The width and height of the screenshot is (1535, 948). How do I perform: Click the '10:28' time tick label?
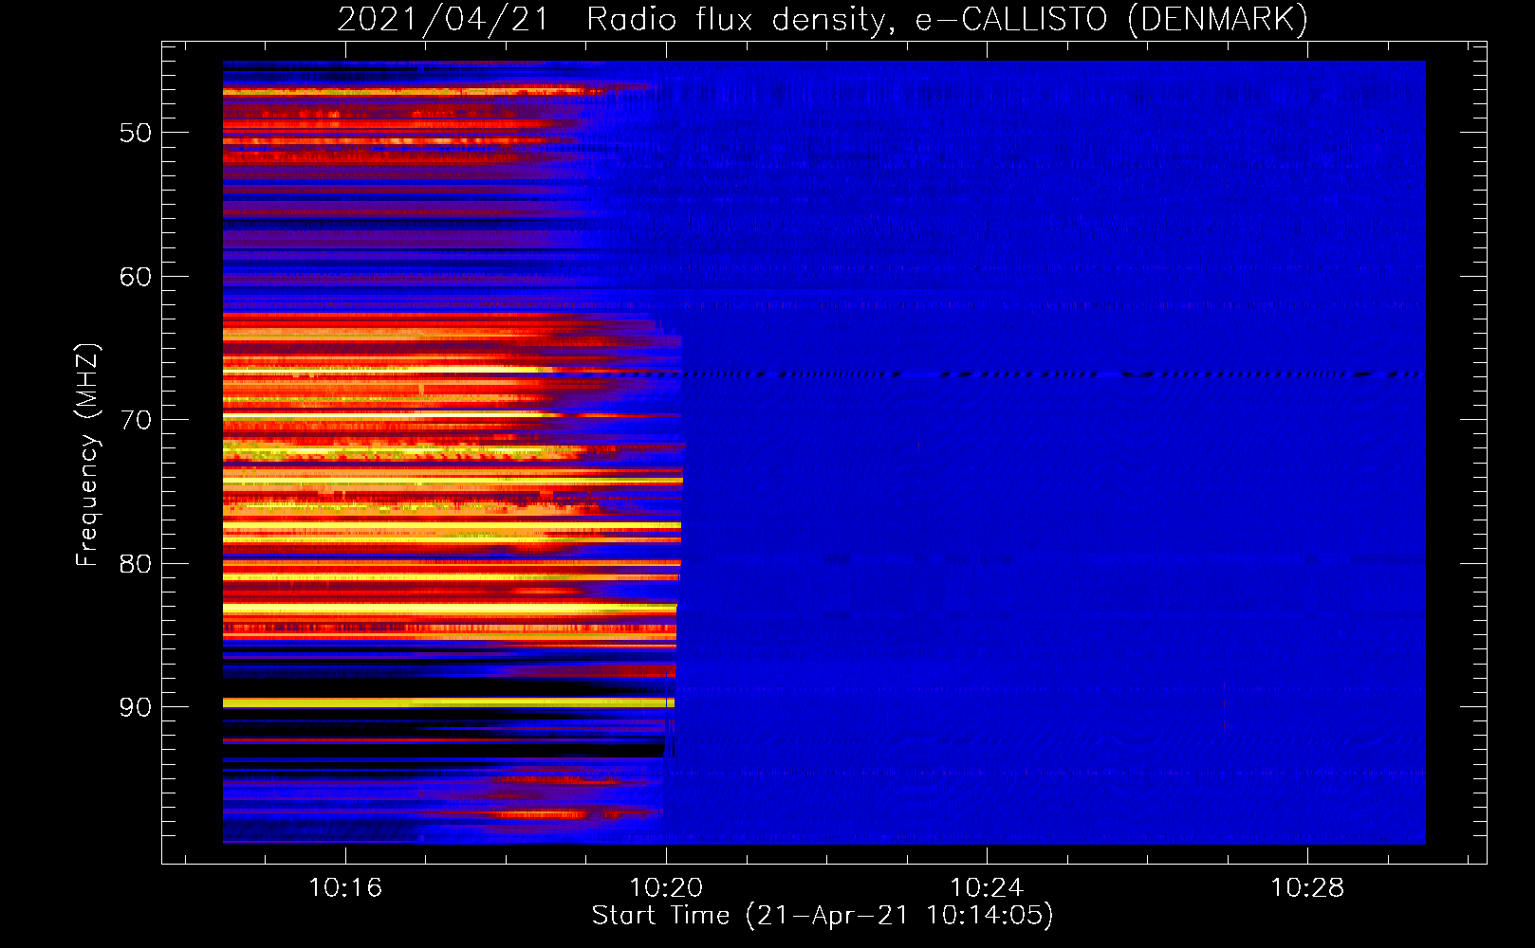click(x=1307, y=887)
